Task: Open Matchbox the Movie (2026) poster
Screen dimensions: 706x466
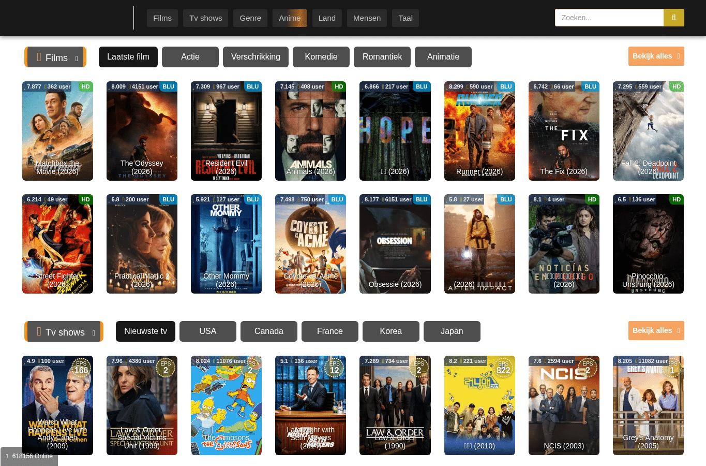Action: pyautogui.click(x=57, y=131)
